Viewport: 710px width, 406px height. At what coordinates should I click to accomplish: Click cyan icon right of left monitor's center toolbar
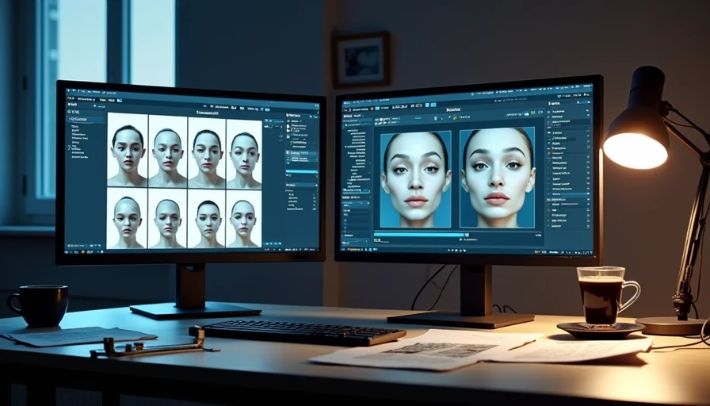coord(267,109)
